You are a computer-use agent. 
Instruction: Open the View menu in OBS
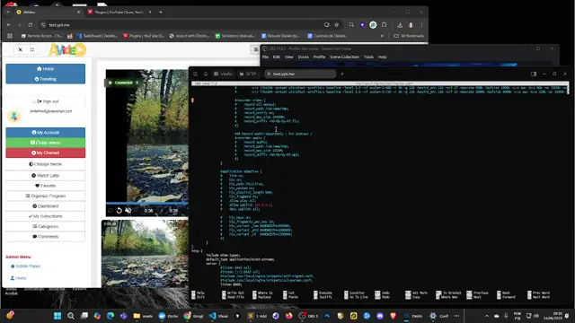[x=289, y=57]
